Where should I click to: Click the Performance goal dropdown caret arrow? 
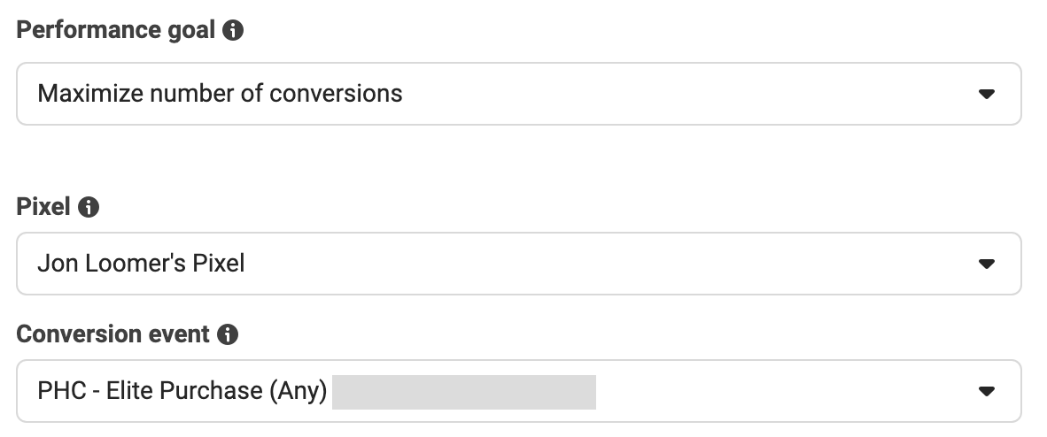(x=986, y=94)
